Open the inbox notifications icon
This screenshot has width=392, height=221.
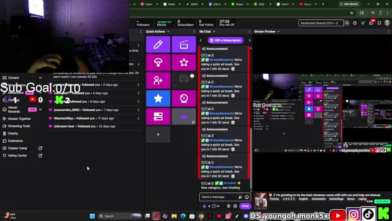(371, 23)
